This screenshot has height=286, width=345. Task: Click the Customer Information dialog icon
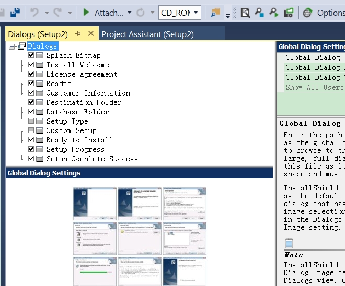click(40, 93)
